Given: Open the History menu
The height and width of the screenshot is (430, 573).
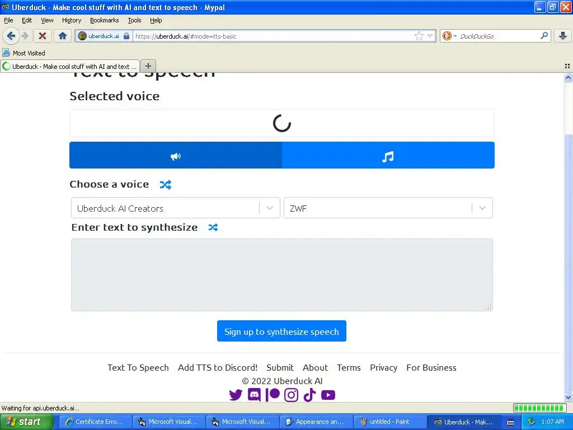Looking at the screenshot, I should pyautogui.click(x=71, y=20).
